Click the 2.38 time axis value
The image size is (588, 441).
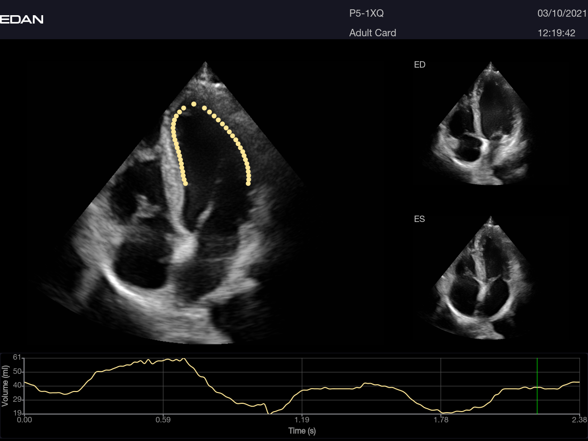(580, 419)
